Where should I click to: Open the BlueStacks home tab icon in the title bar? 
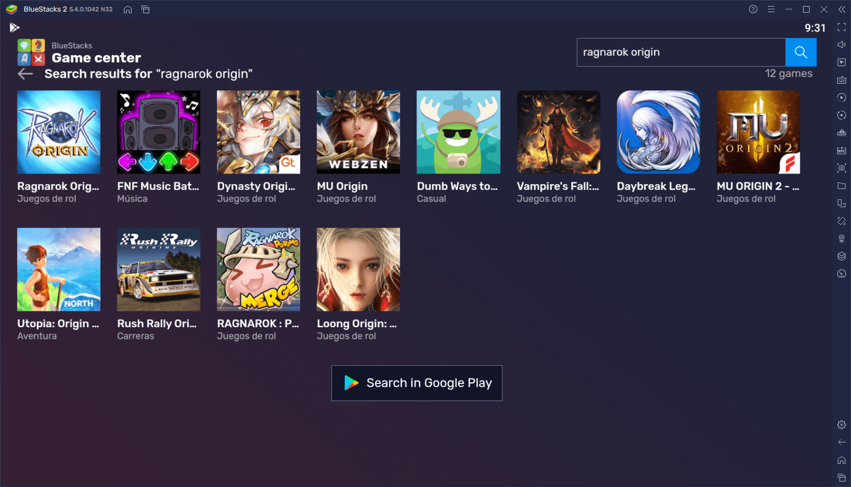(128, 9)
